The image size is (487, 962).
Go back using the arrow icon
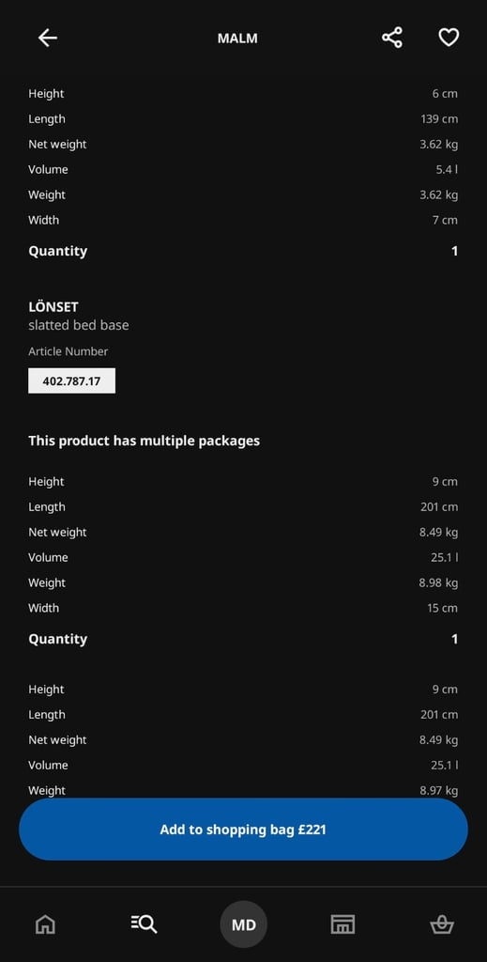point(48,38)
